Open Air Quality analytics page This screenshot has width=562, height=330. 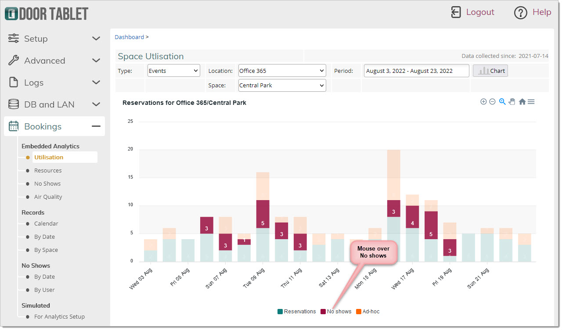48,197
